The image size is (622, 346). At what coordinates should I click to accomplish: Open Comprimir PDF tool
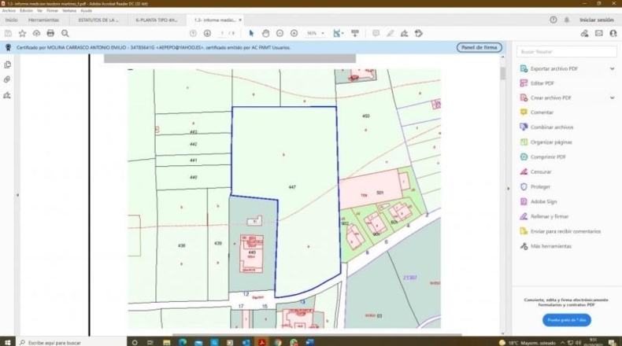tap(548, 157)
